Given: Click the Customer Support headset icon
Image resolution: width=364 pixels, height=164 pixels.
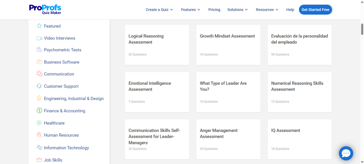Looking at the screenshot, I should pyautogui.click(x=39, y=86).
